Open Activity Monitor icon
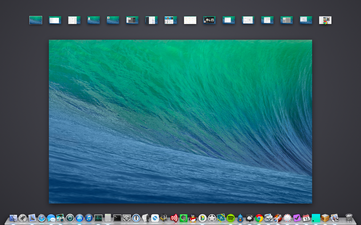 pyautogui.click(x=98, y=218)
